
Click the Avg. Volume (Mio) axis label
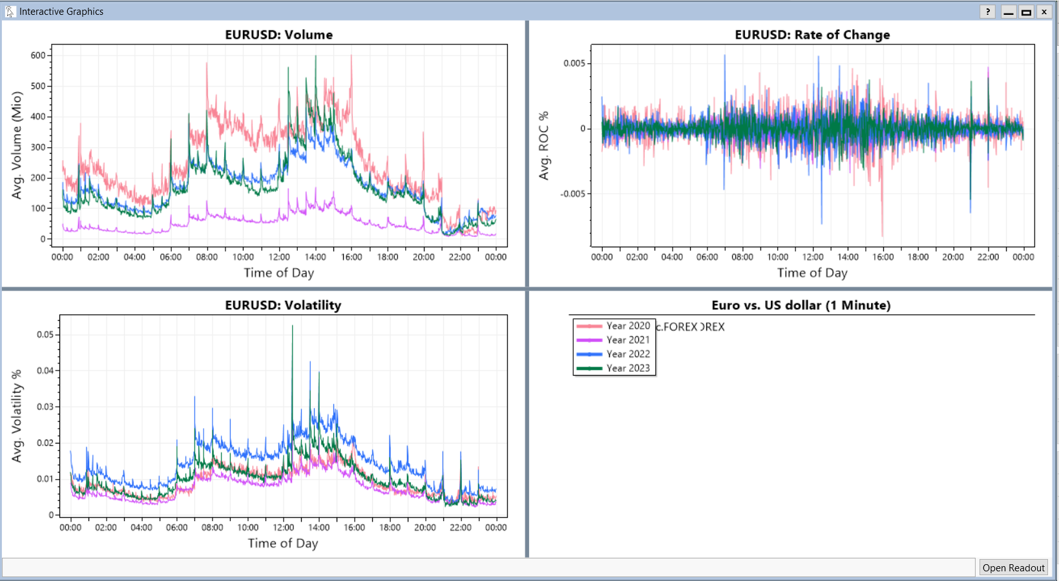[x=17, y=145]
